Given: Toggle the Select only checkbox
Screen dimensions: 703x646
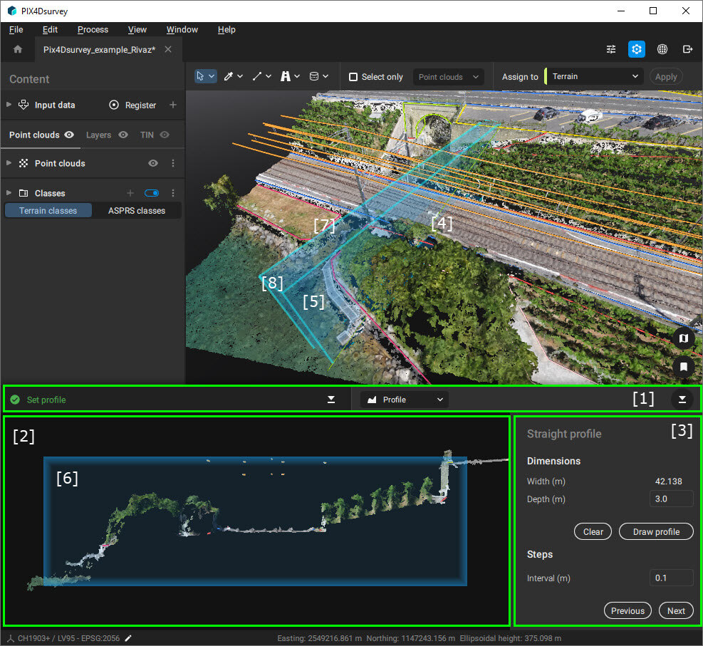Looking at the screenshot, I should (353, 76).
